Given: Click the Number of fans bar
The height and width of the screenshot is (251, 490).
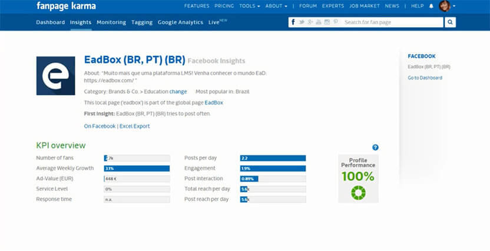Looking at the screenshot, I should 137,158.
